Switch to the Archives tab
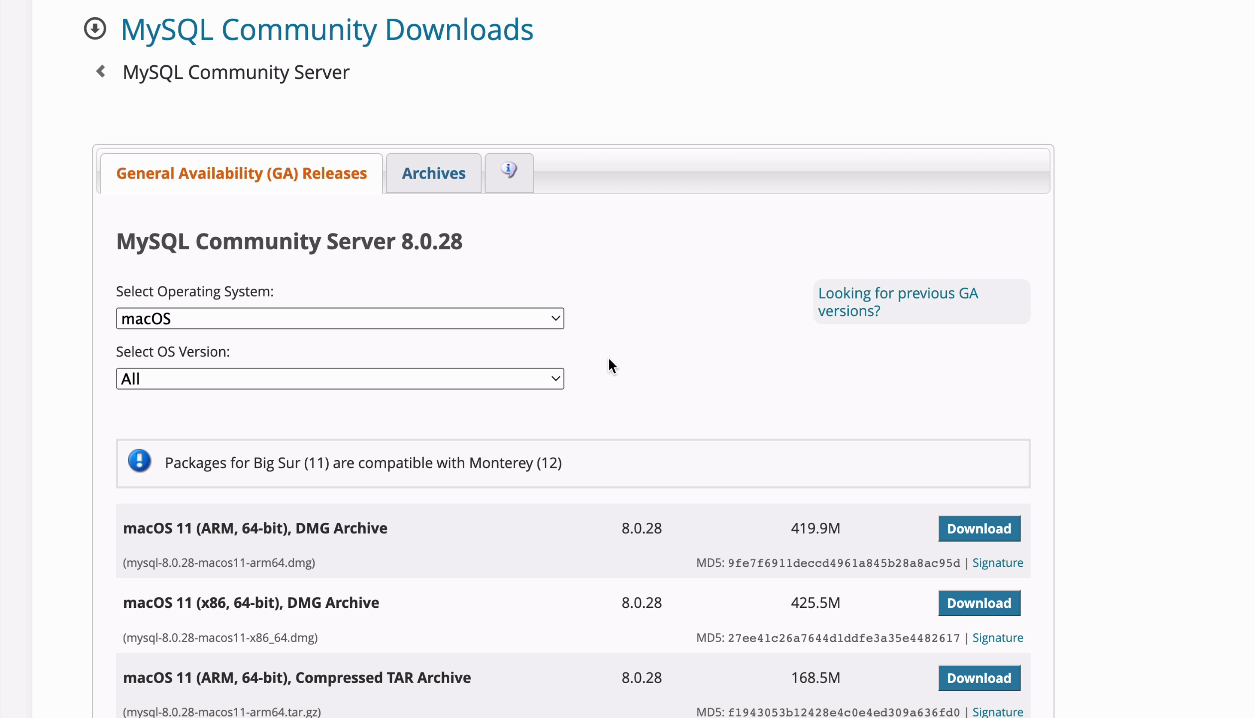 pyautogui.click(x=433, y=173)
